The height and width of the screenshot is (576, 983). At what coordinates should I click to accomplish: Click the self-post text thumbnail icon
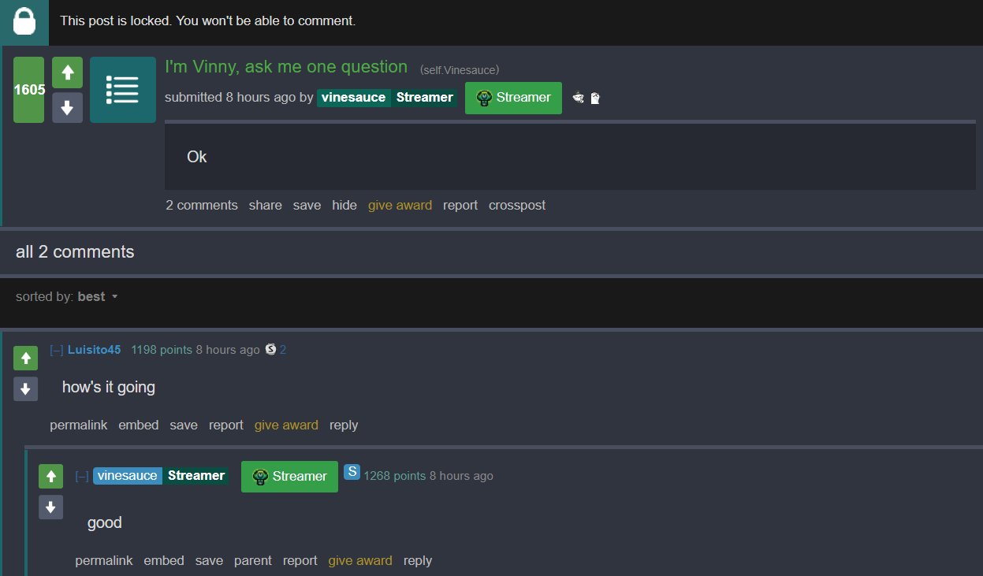point(122,90)
